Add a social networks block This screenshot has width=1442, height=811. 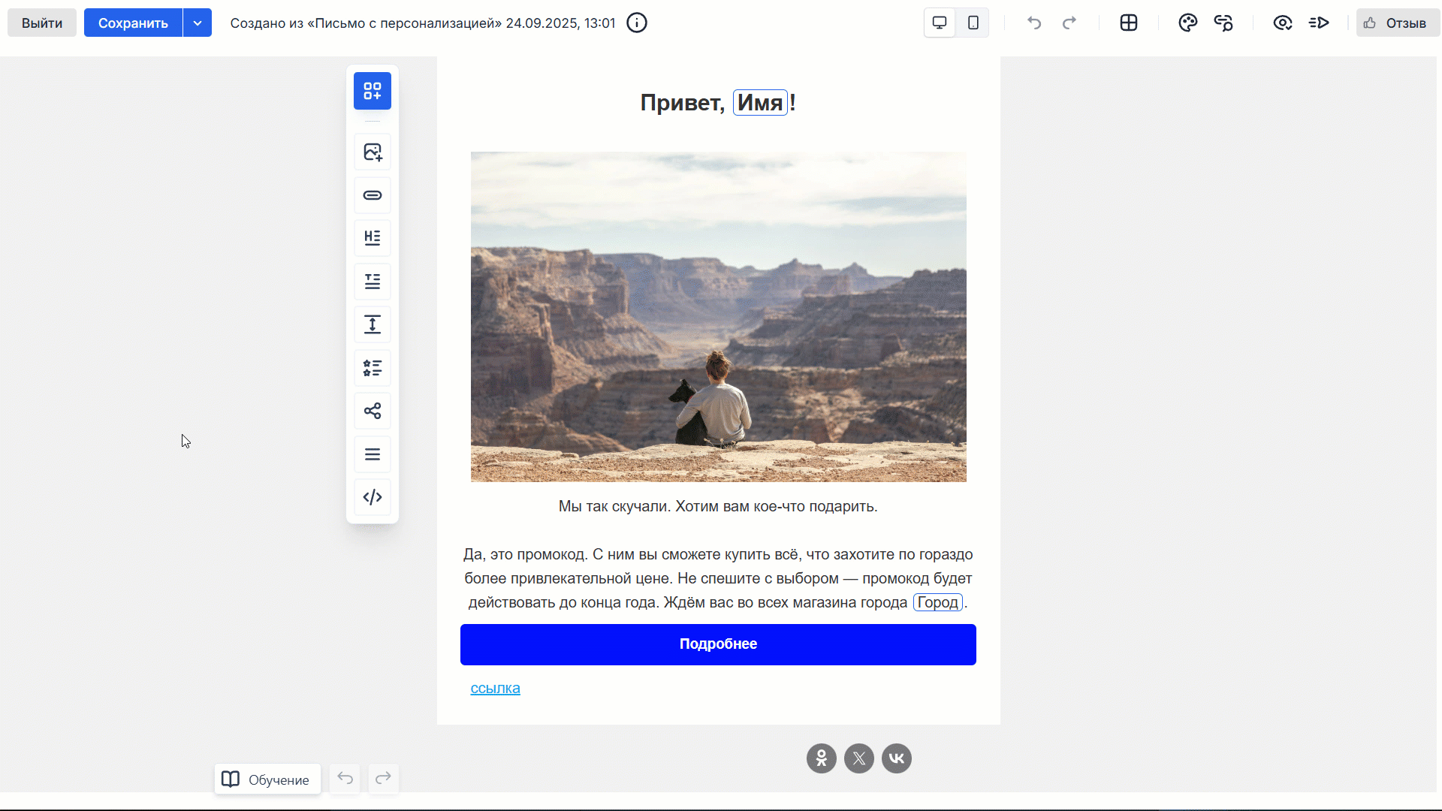[373, 411]
